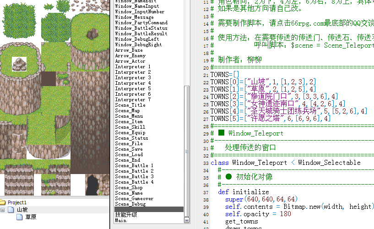Image resolution: width=374 pixels, height=229 pixels.
Task: Select Window_BattleResult script
Action: click(x=141, y=33)
